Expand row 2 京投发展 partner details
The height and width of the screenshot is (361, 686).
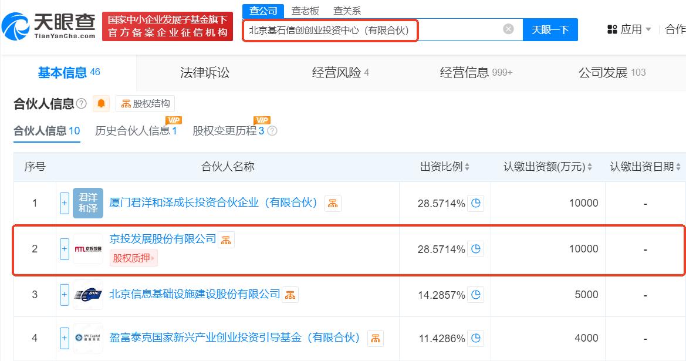pos(65,249)
